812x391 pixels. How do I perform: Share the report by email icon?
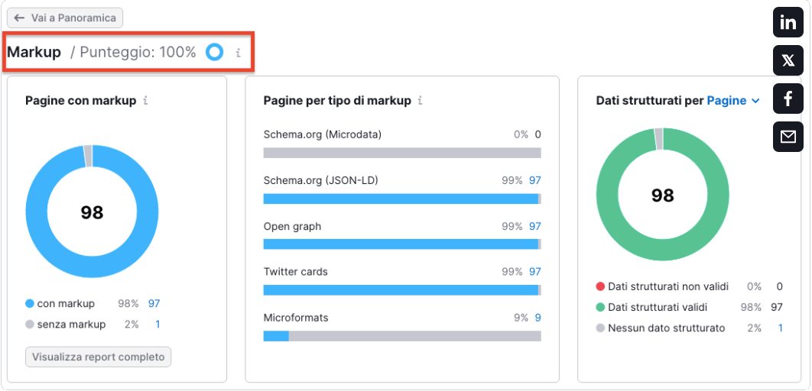click(x=788, y=137)
